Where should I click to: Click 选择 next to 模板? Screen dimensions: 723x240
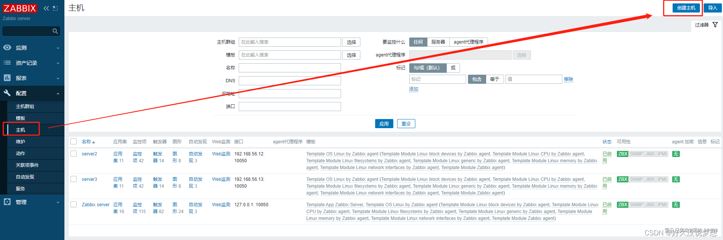(351, 55)
